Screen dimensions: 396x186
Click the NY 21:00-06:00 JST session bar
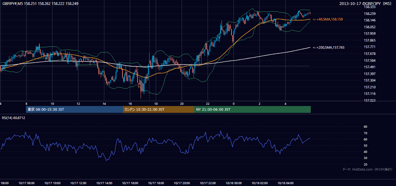[x=253, y=109]
